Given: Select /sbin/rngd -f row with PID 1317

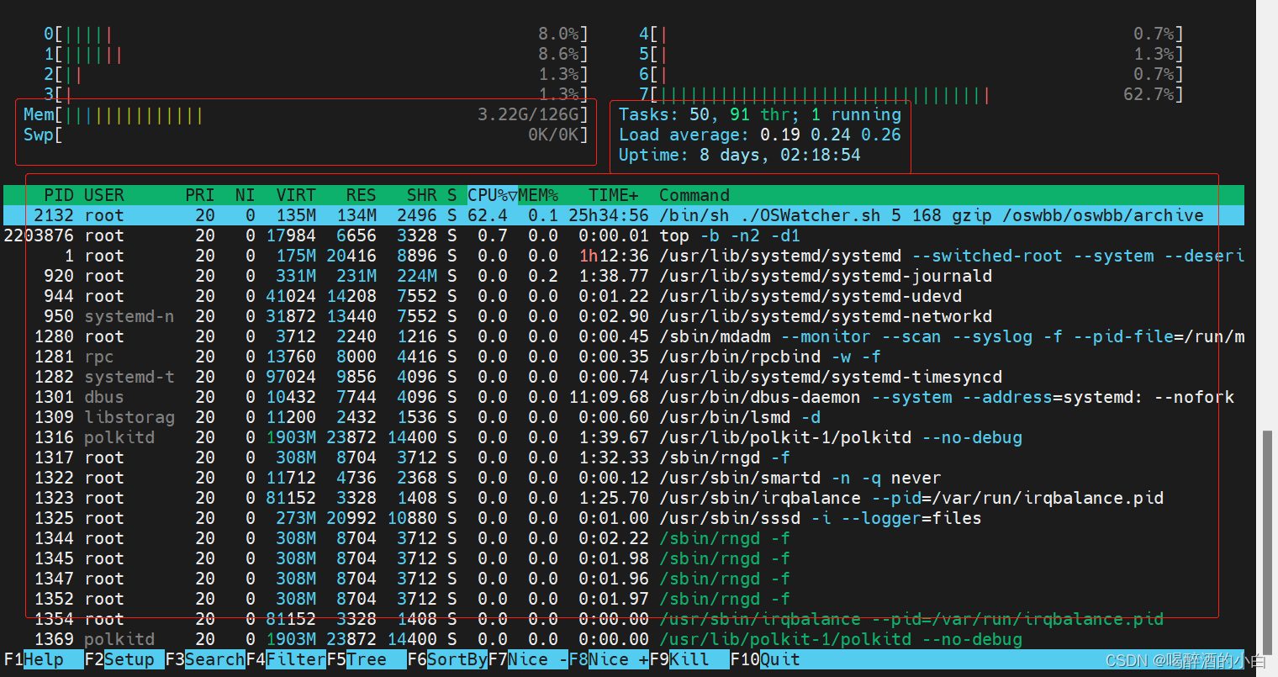Looking at the screenshot, I should (x=624, y=458).
